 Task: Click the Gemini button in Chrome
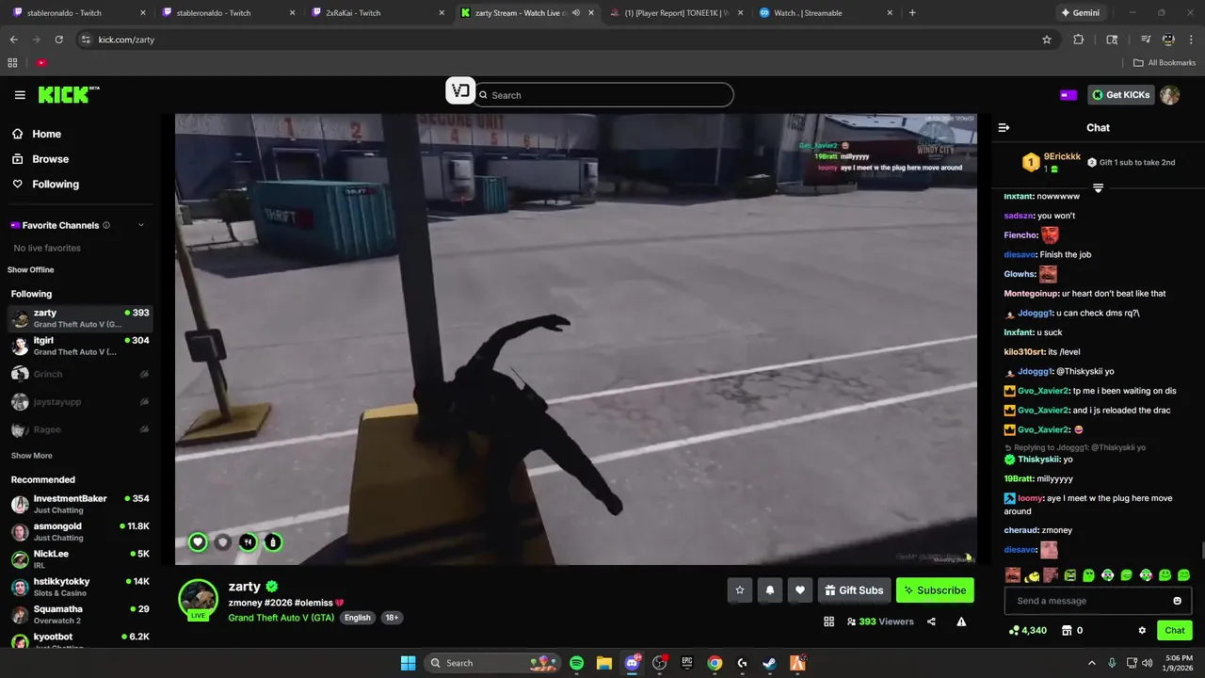(1080, 13)
